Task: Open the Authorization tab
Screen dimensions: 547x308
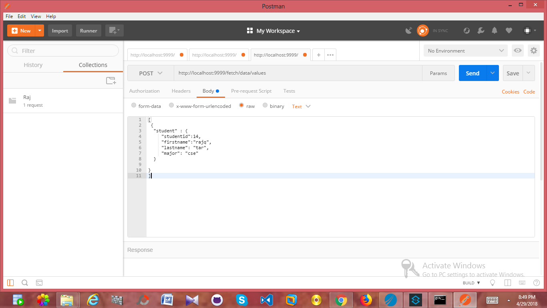Action: (144, 91)
